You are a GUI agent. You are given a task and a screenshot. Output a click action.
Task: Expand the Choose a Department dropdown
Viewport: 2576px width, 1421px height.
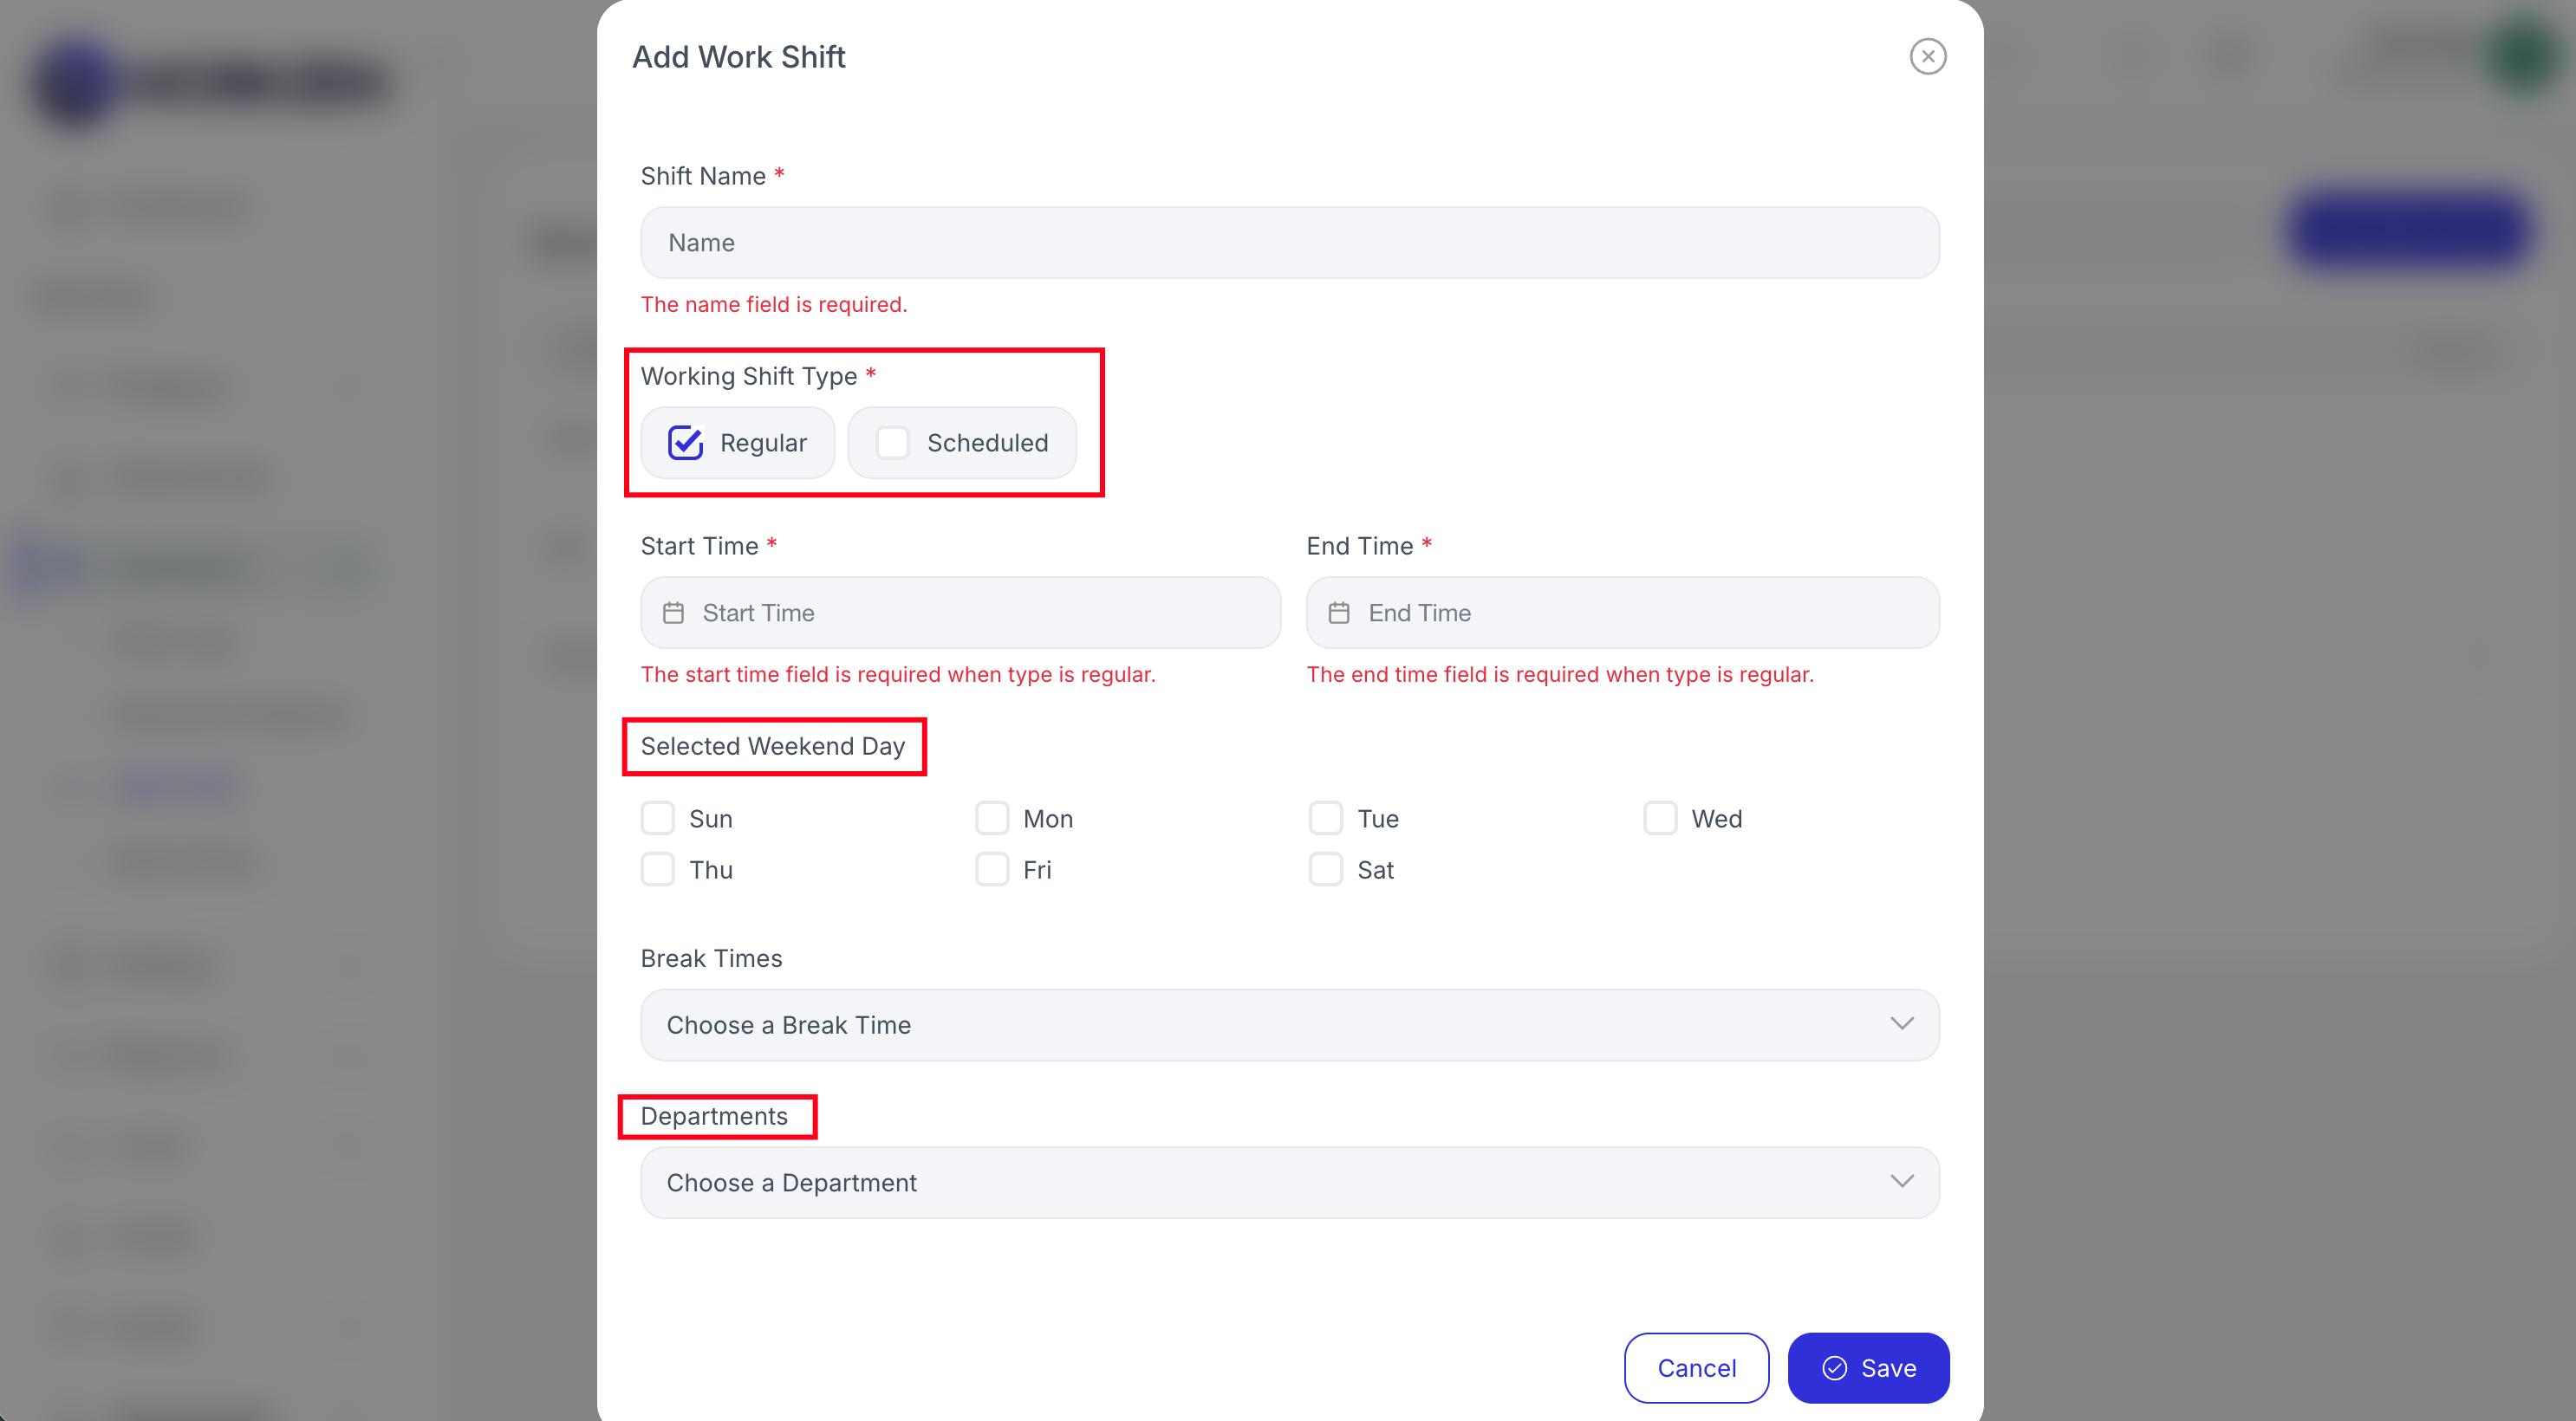(x=1289, y=1182)
